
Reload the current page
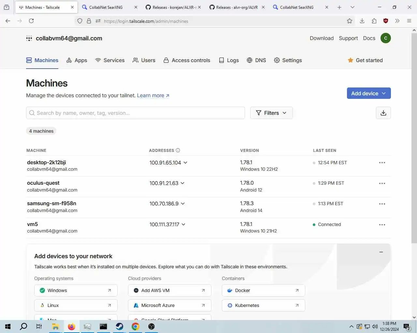[x=31, y=21]
